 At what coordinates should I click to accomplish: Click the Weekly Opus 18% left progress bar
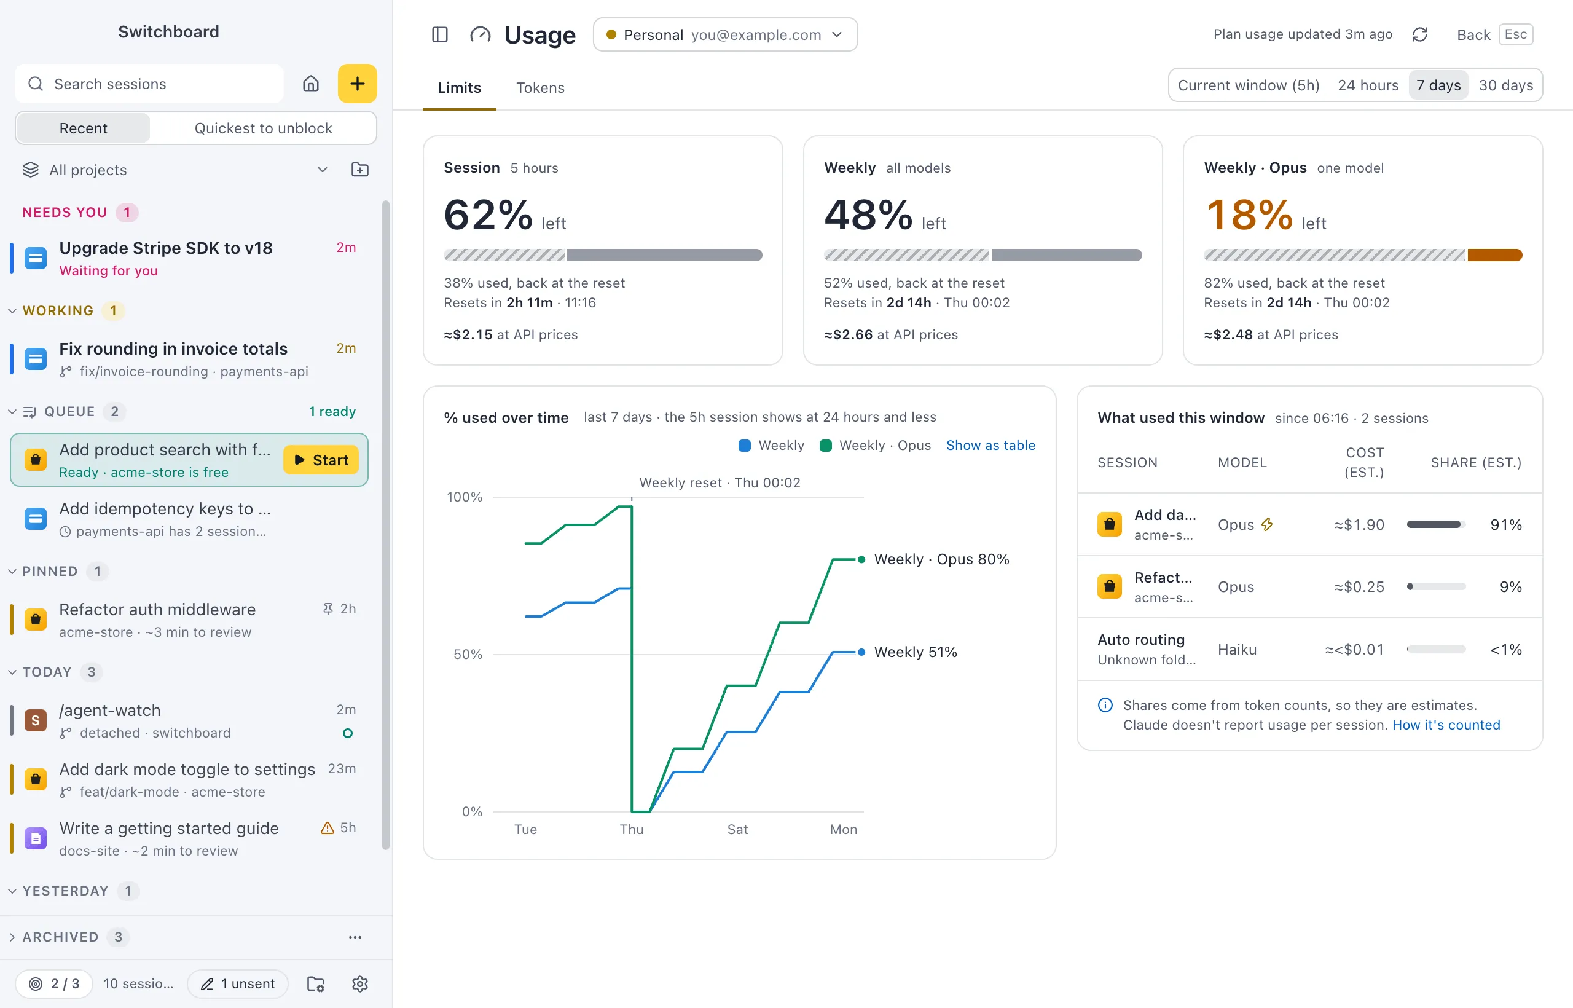pos(1363,255)
